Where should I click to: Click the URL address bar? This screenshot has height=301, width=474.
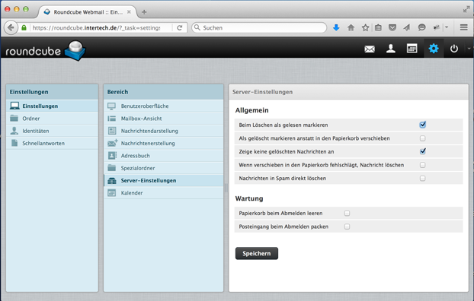[97, 28]
